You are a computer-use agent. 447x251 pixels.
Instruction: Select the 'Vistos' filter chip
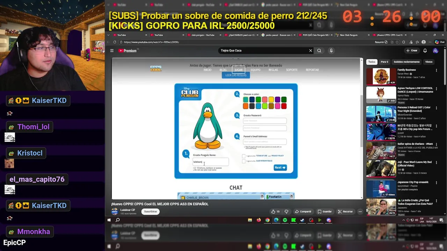[428, 62]
